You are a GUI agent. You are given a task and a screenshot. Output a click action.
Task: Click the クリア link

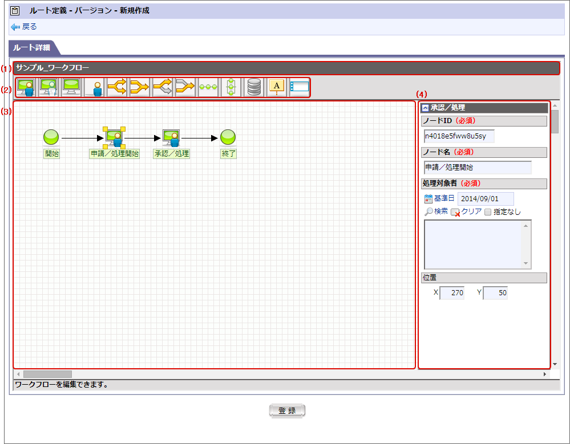466,211
